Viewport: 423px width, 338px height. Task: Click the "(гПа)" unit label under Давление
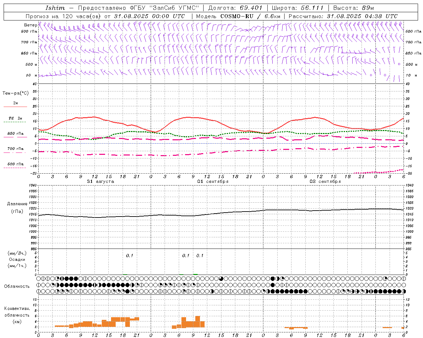(x=17, y=211)
